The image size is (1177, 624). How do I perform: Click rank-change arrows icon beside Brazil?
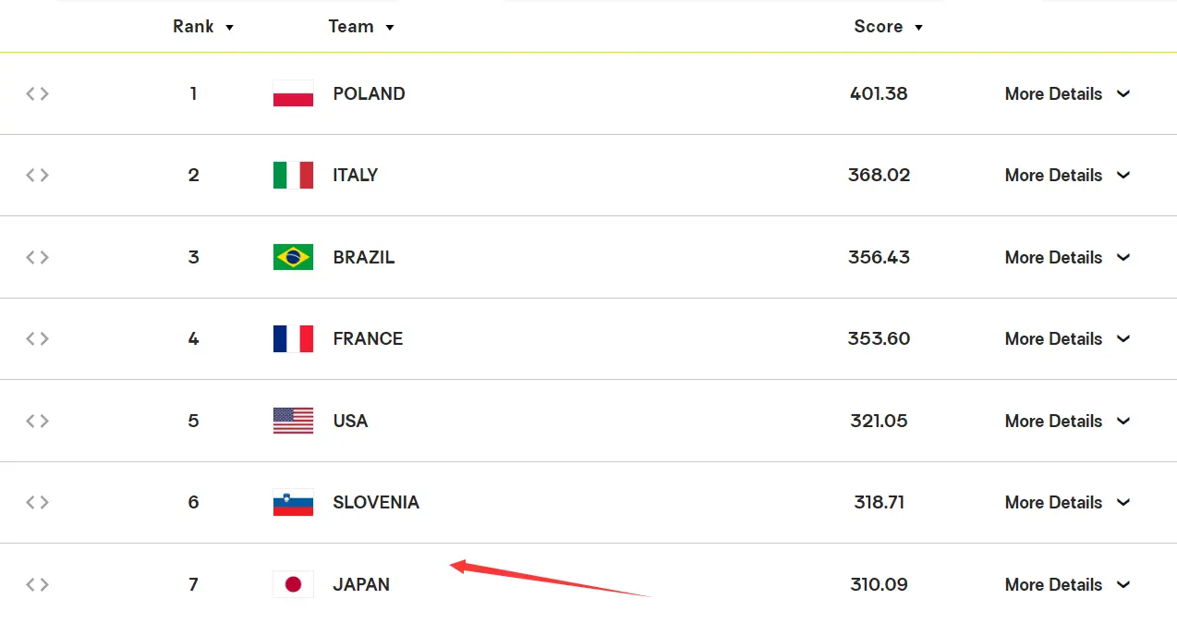pyautogui.click(x=37, y=257)
